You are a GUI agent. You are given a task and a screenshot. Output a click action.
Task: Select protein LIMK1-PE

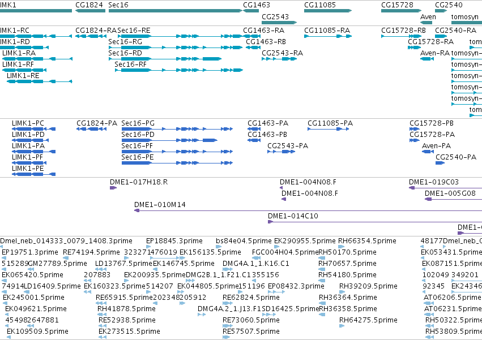click(28, 169)
